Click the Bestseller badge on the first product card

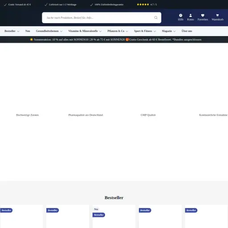pos(6,210)
